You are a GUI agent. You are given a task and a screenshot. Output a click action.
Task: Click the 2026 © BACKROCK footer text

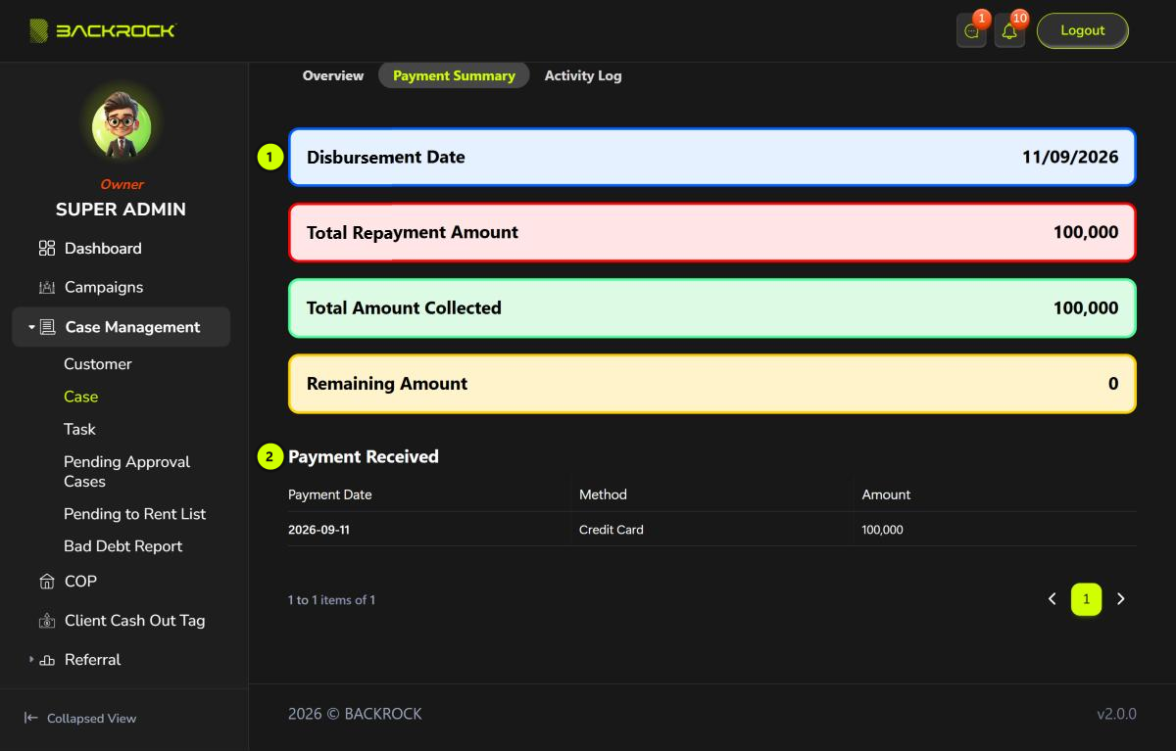[355, 714]
